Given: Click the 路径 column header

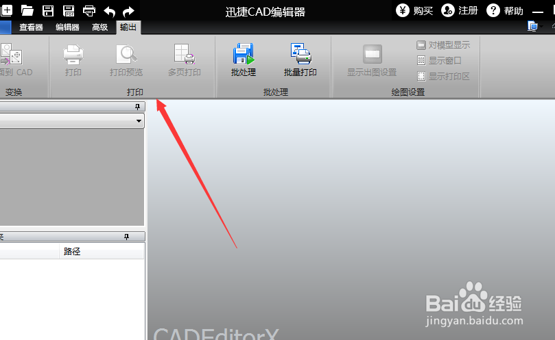Looking at the screenshot, I should point(102,251).
